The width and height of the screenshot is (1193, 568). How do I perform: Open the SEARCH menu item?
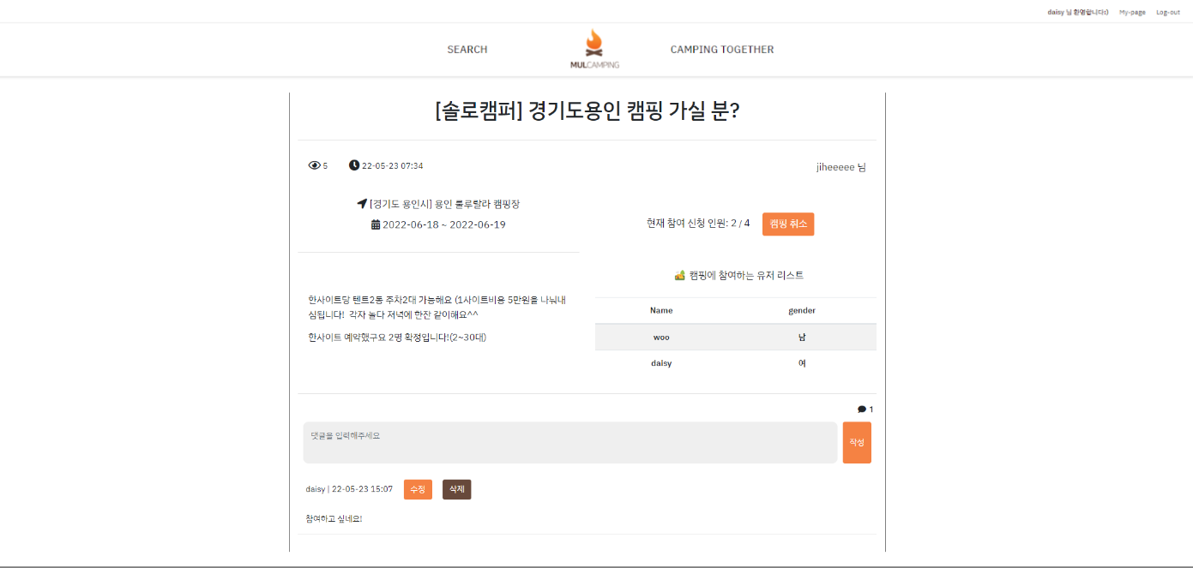pos(467,49)
